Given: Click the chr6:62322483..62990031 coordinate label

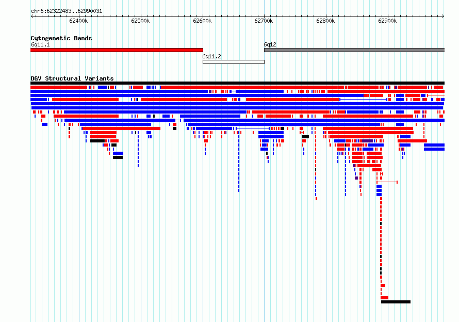Looking at the screenshot, I should 67,11.
